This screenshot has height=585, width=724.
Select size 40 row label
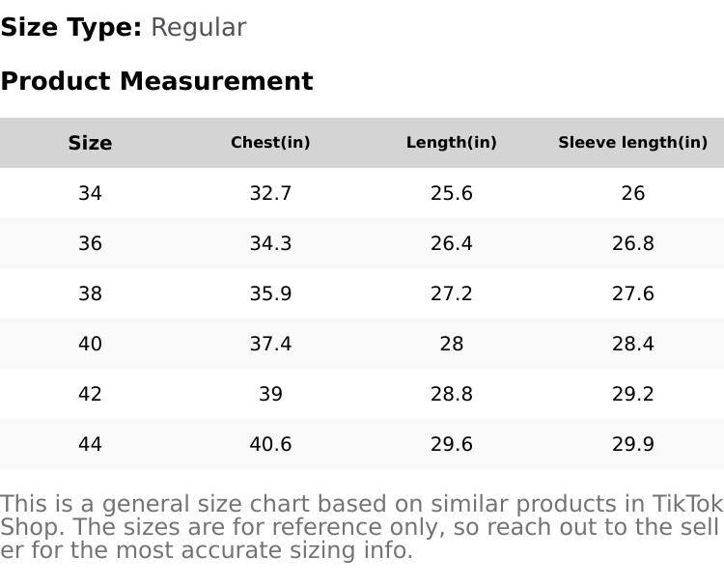(x=90, y=344)
